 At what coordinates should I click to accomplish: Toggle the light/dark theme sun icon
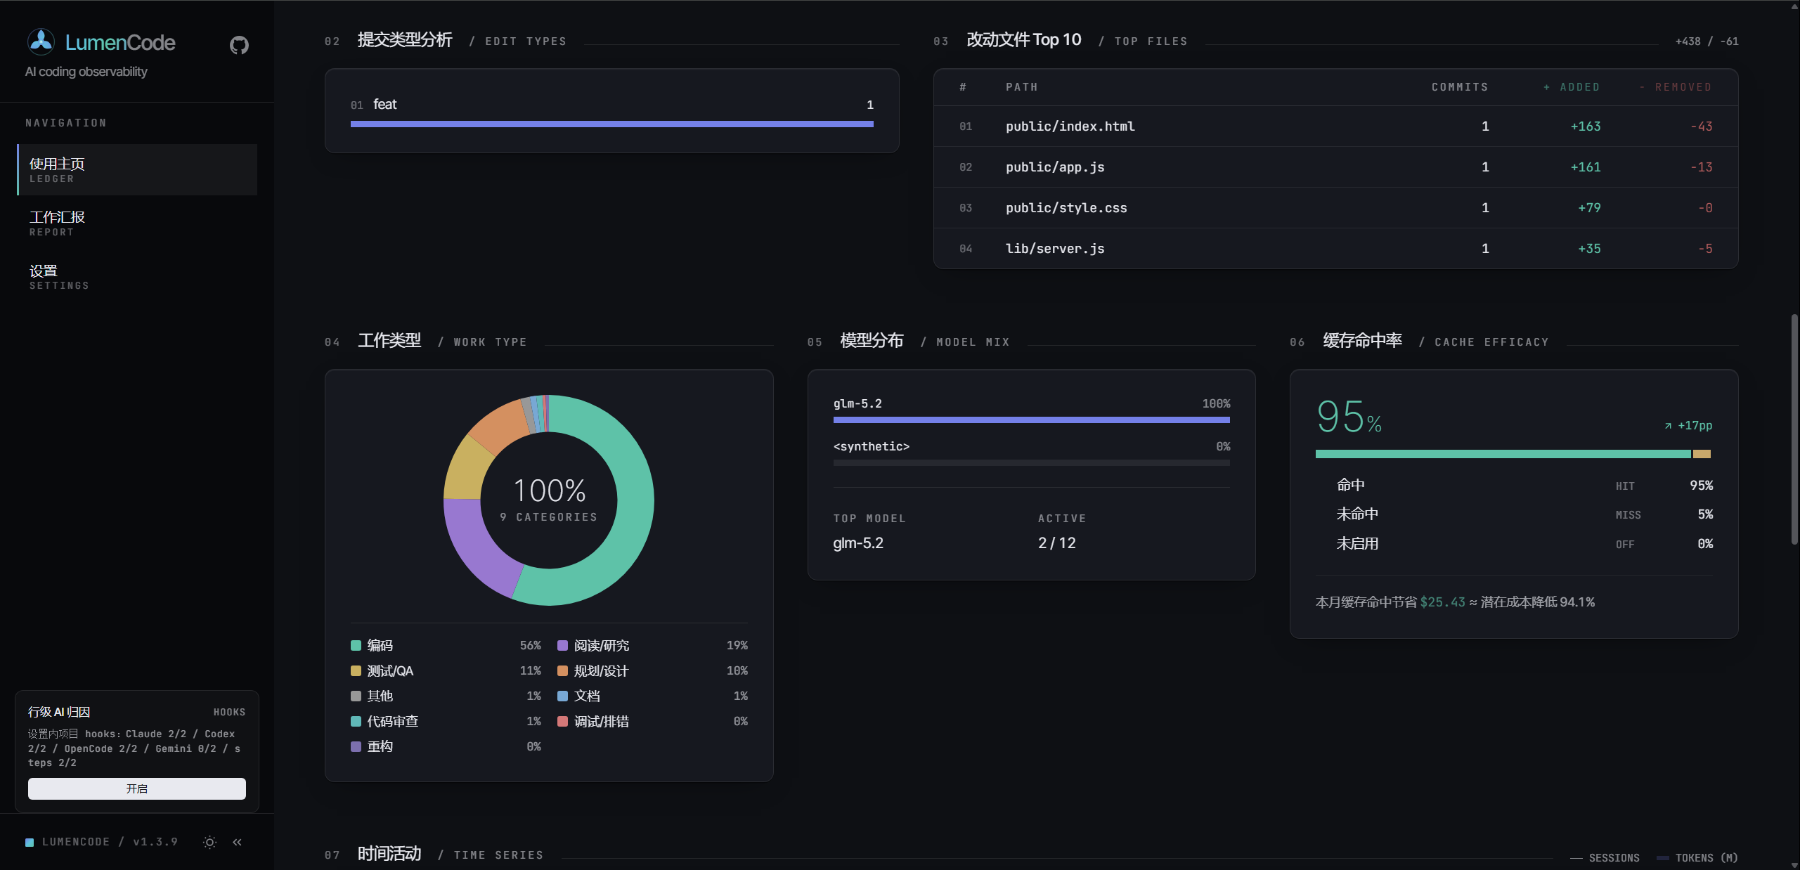click(209, 842)
